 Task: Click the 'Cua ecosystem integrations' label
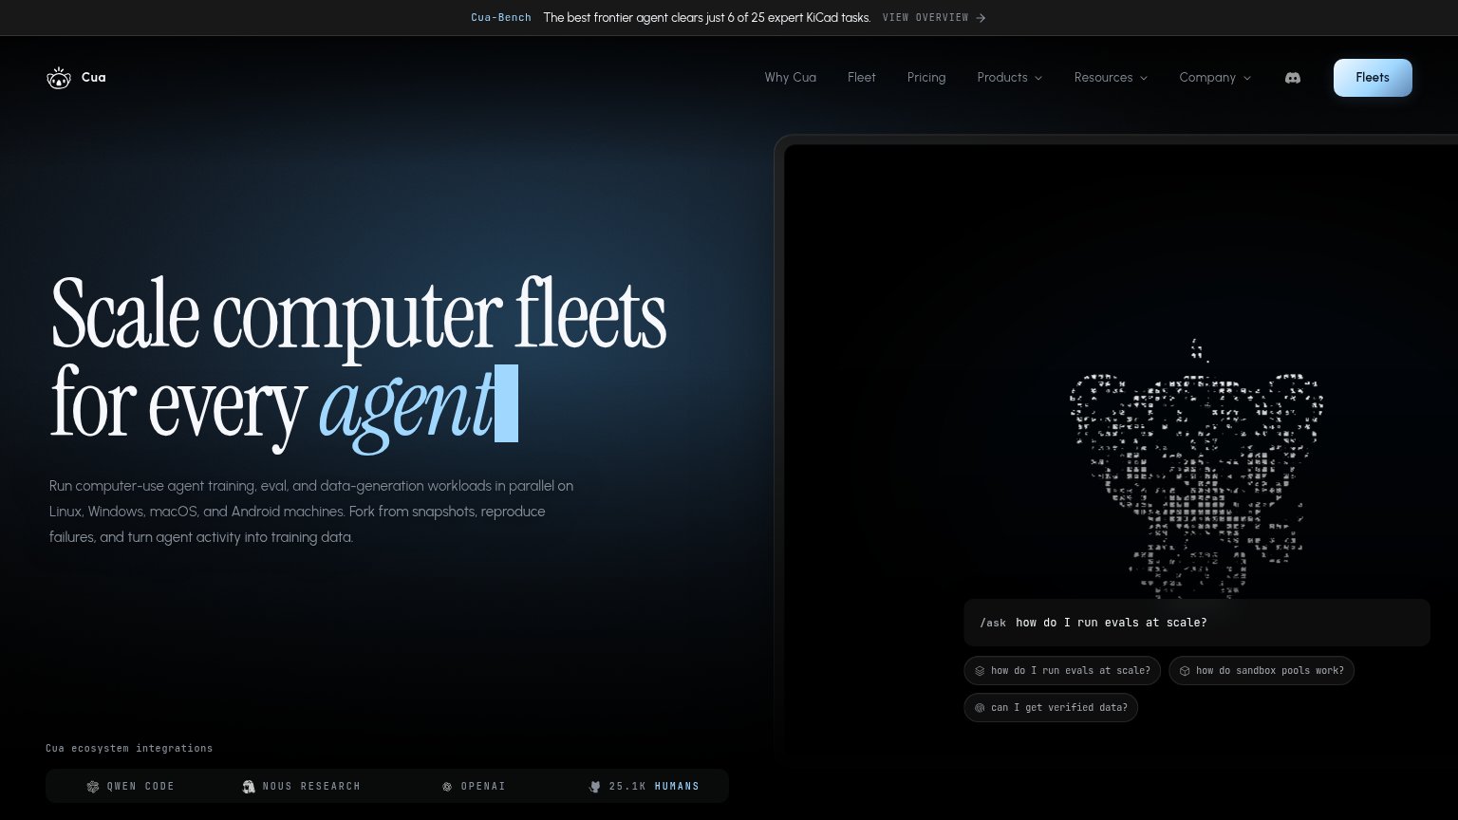click(x=129, y=749)
